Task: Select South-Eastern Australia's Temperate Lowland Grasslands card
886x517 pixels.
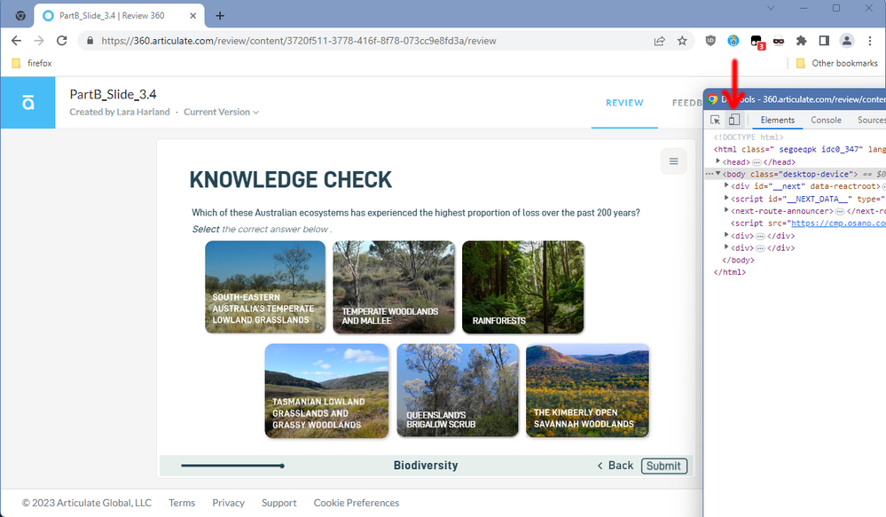Action: (265, 287)
